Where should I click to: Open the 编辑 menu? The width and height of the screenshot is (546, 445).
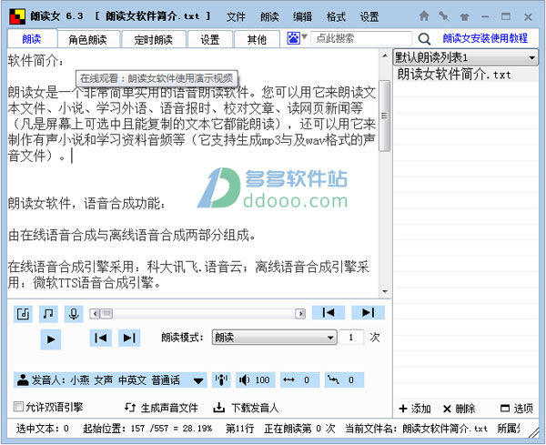pyautogui.click(x=302, y=16)
